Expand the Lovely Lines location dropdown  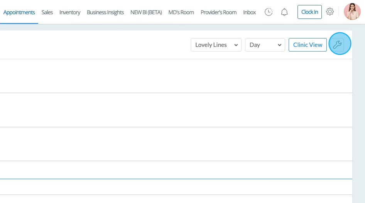coord(216,45)
